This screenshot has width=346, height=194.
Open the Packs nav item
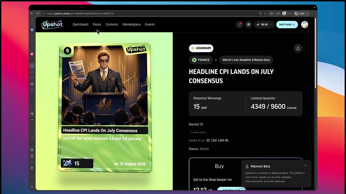pyautogui.click(x=97, y=25)
